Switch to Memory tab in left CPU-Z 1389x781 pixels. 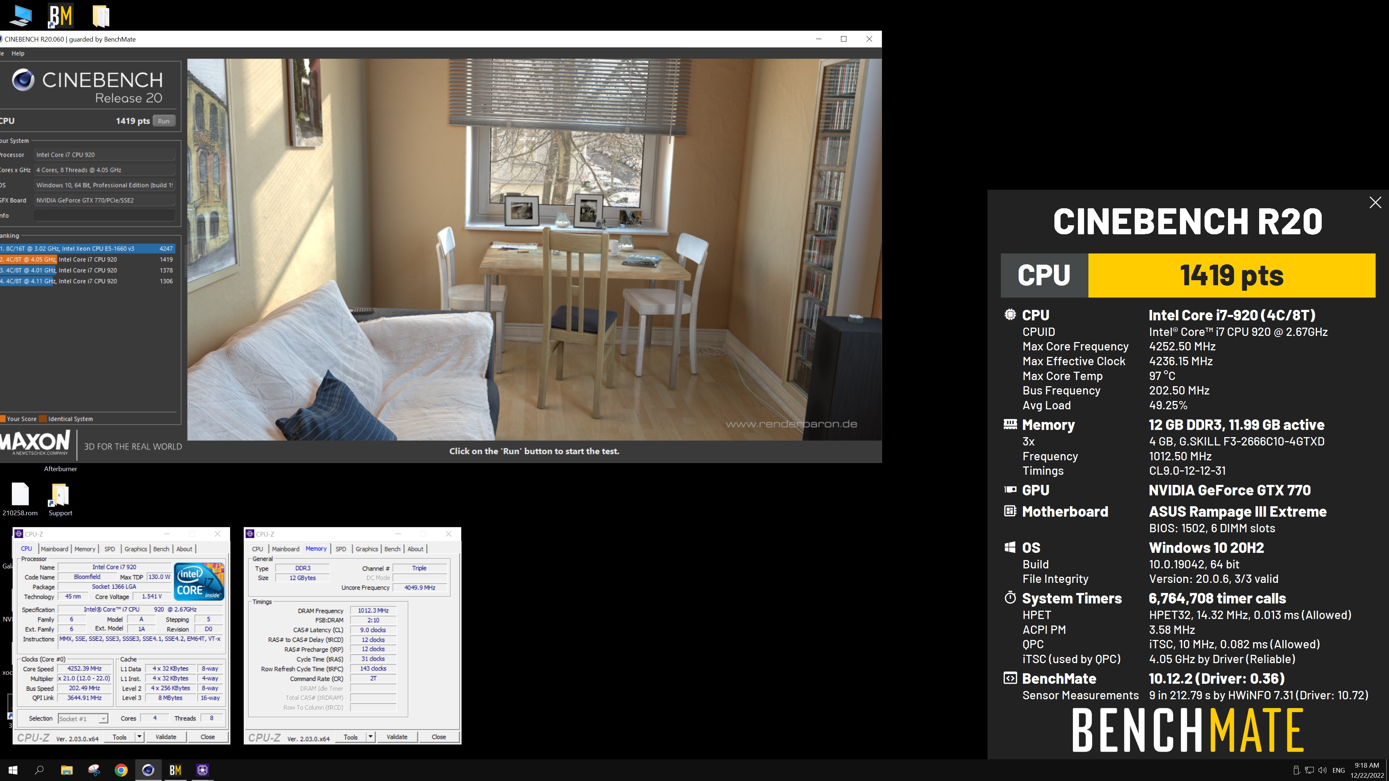click(85, 549)
